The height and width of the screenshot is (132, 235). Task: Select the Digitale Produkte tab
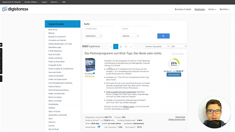63,24
